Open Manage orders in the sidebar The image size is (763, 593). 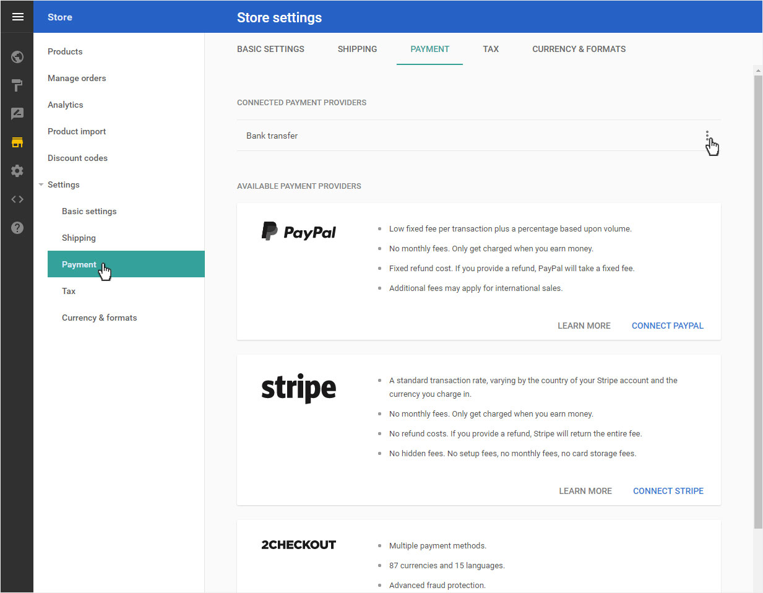click(77, 78)
